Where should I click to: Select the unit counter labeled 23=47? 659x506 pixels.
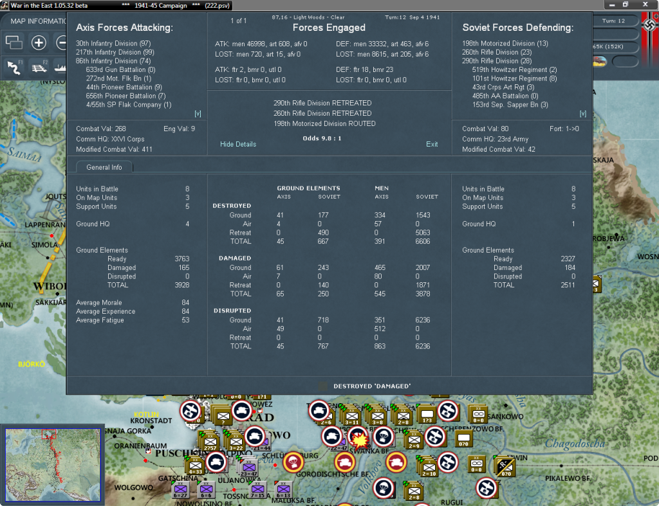tap(249, 468)
